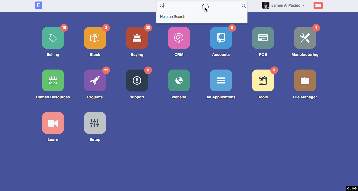The height and width of the screenshot is (191, 358).
Task: Open the Learn video icon
Action: click(53, 123)
